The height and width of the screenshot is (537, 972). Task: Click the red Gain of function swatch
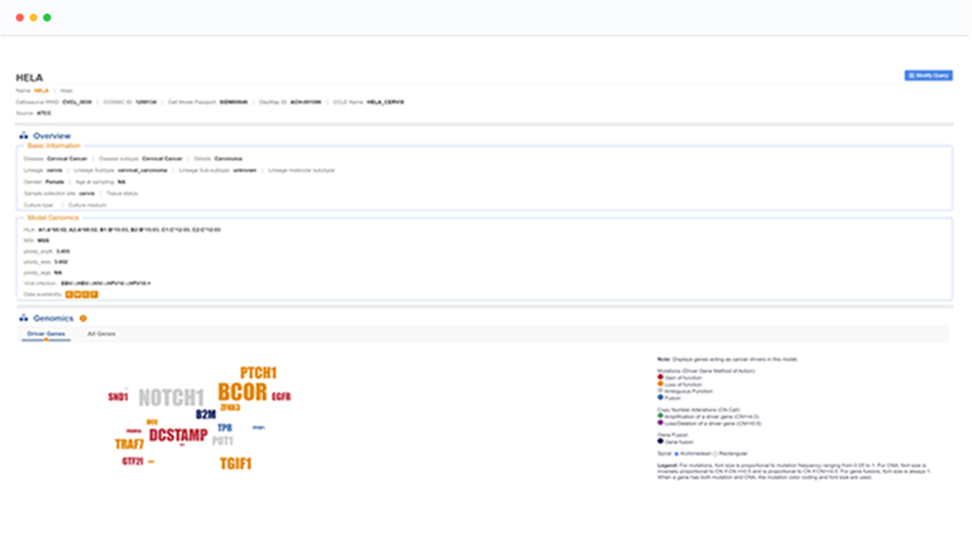click(x=660, y=377)
